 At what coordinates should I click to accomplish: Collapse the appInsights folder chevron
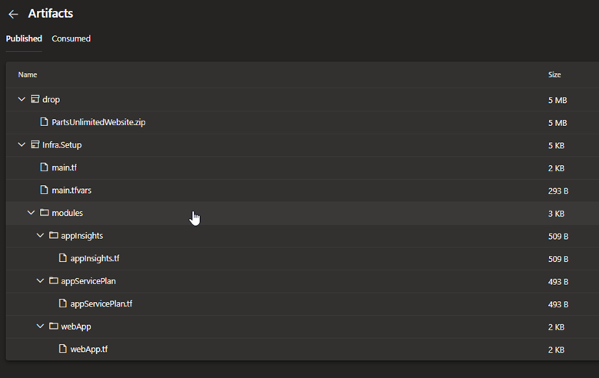point(40,235)
